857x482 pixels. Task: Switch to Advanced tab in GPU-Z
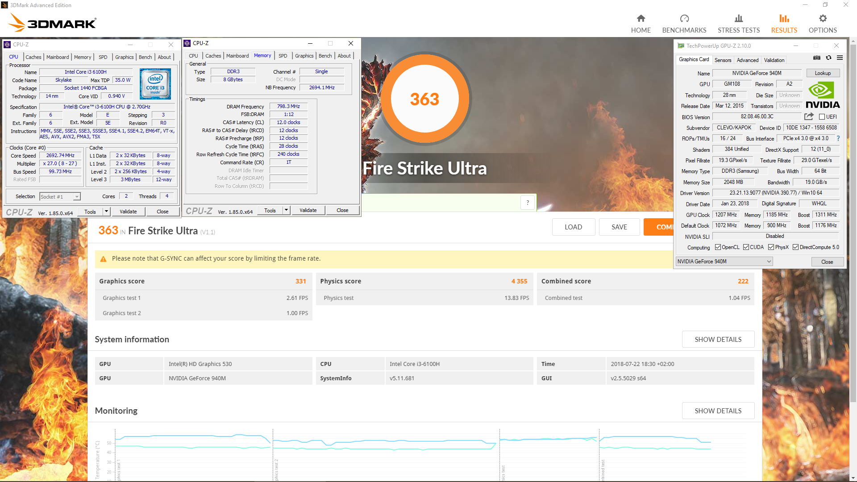coord(747,60)
